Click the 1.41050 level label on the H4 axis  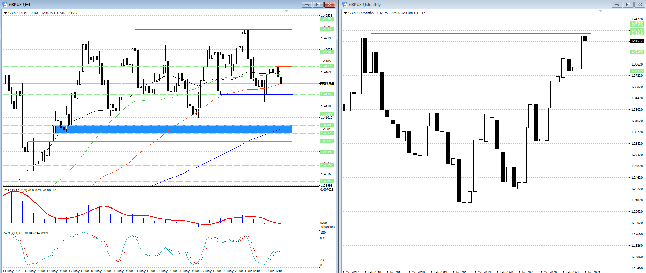click(x=327, y=115)
